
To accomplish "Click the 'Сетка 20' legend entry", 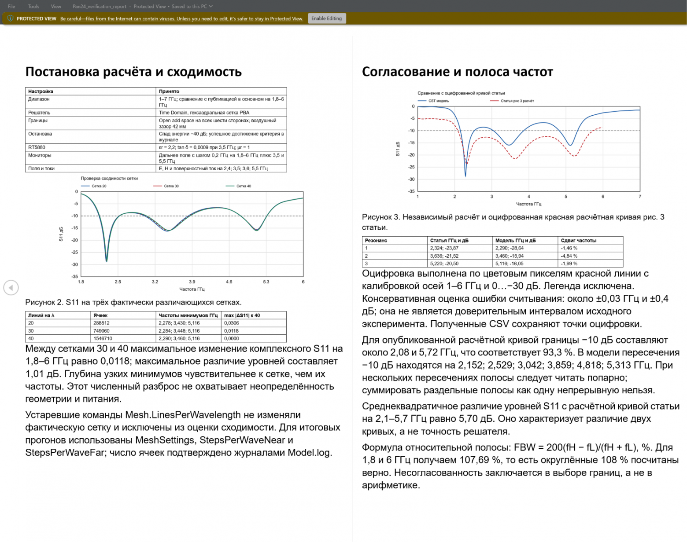I will click(93, 186).
